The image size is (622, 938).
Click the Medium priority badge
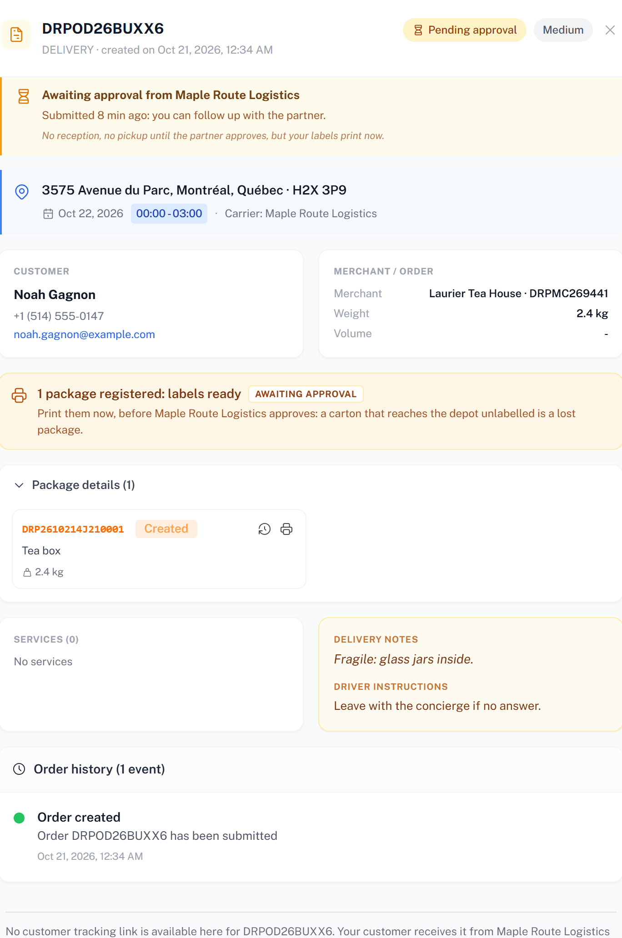tap(563, 30)
